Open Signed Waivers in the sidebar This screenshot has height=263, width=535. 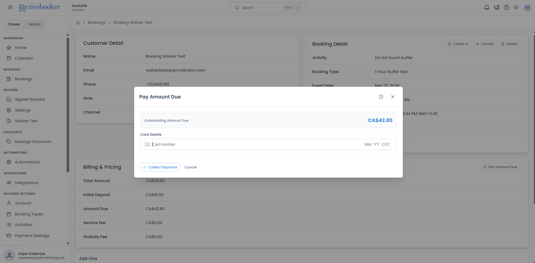30,99
